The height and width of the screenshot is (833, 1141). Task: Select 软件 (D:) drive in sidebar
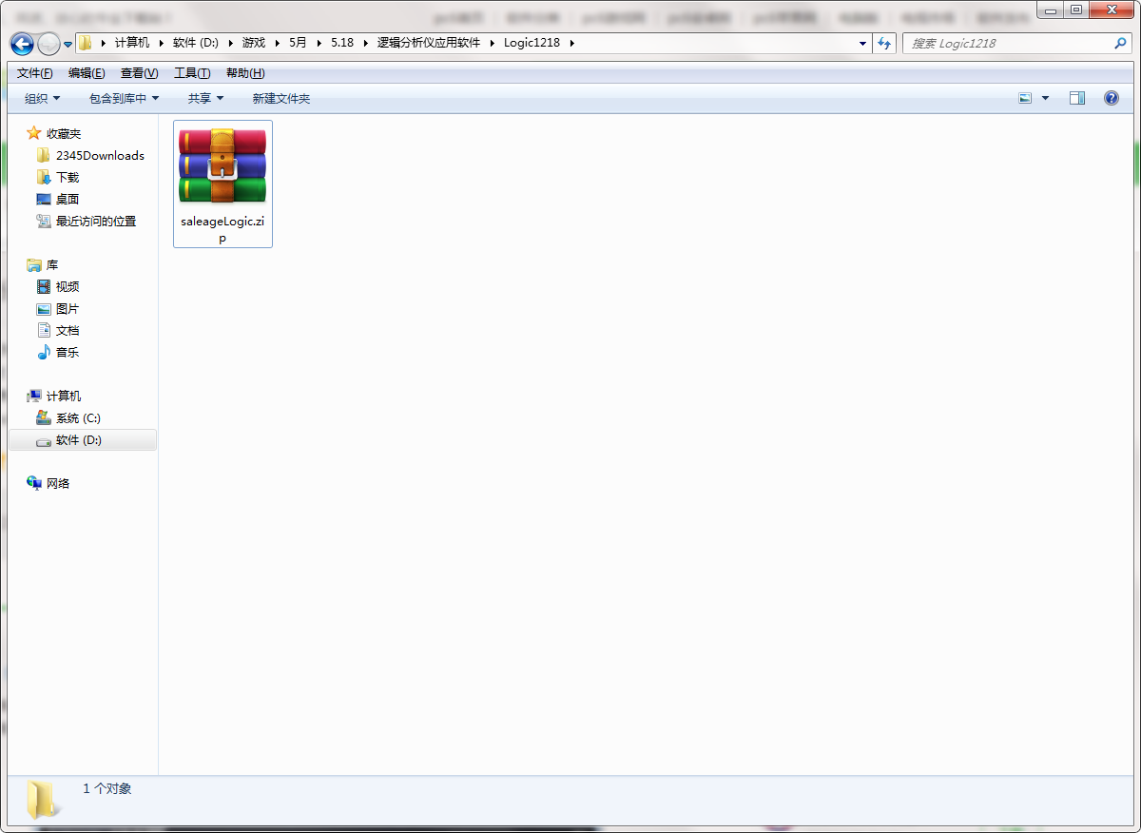[78, 440]
